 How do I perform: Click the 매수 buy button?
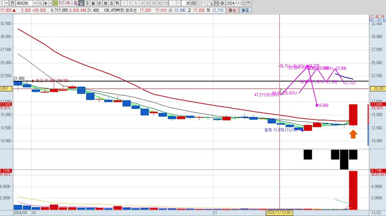232,10
